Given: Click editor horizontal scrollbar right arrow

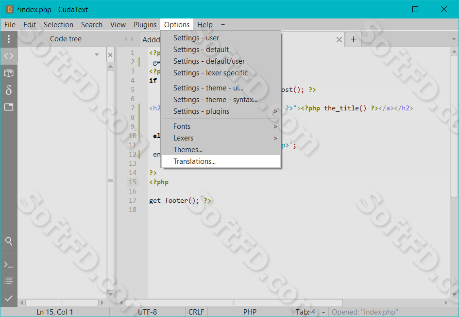Looking at the screenshot, I should (446, 302).
